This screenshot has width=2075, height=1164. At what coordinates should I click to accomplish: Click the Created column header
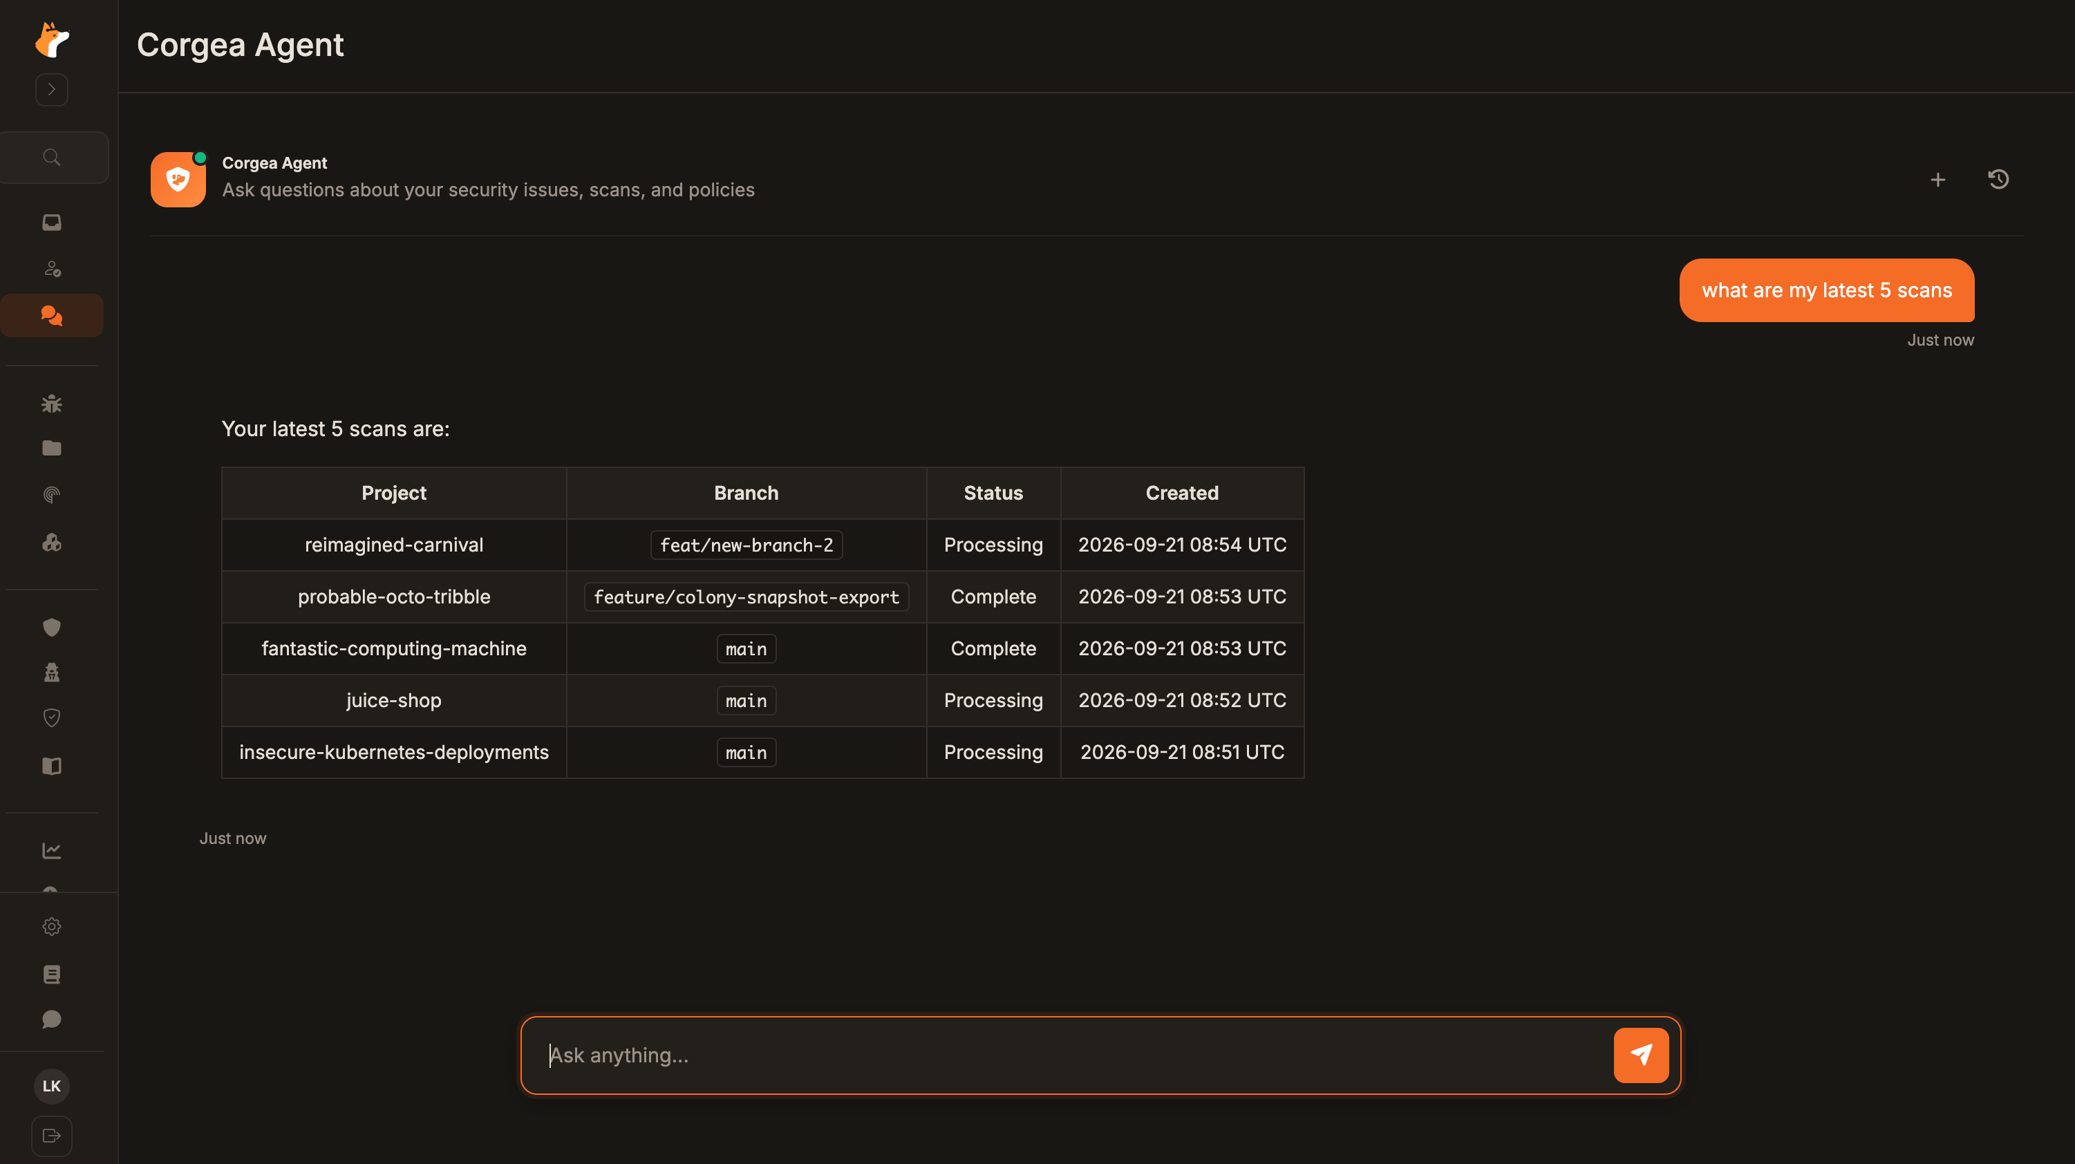click(x=1182, y=493)
